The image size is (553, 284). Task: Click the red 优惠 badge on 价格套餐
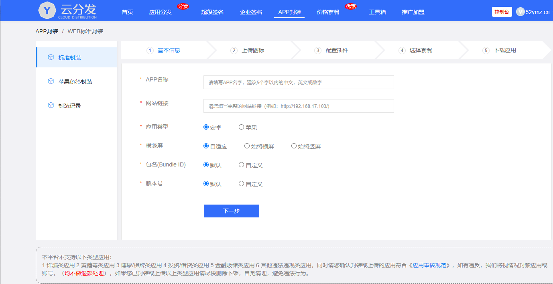[x=351, y=6]
